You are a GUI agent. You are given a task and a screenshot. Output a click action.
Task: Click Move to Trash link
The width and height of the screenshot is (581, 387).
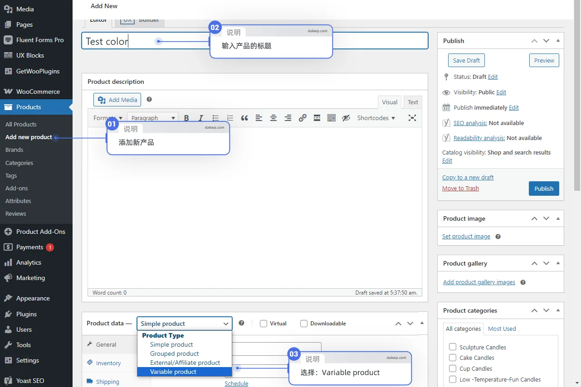(460, 189)
